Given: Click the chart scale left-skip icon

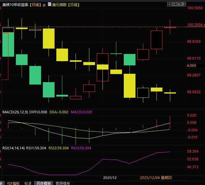Looking at the screenshot, I should [x=174, y=4].
